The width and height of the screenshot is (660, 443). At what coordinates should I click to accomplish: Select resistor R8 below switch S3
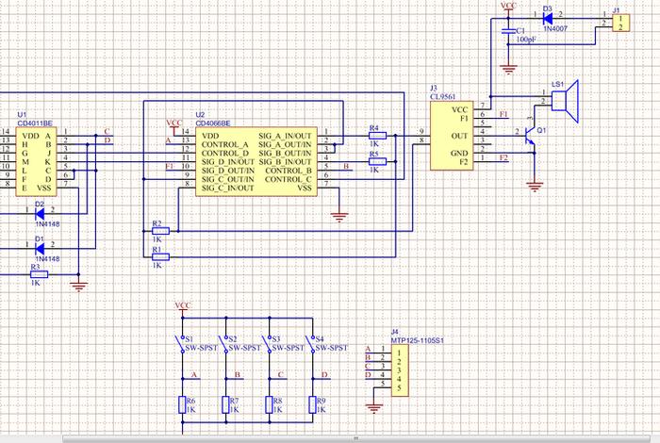(270, 404)
